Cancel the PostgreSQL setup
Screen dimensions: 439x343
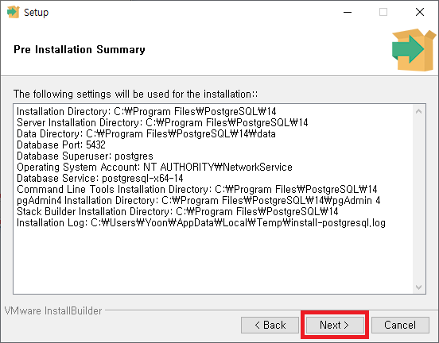click(400, 325)
